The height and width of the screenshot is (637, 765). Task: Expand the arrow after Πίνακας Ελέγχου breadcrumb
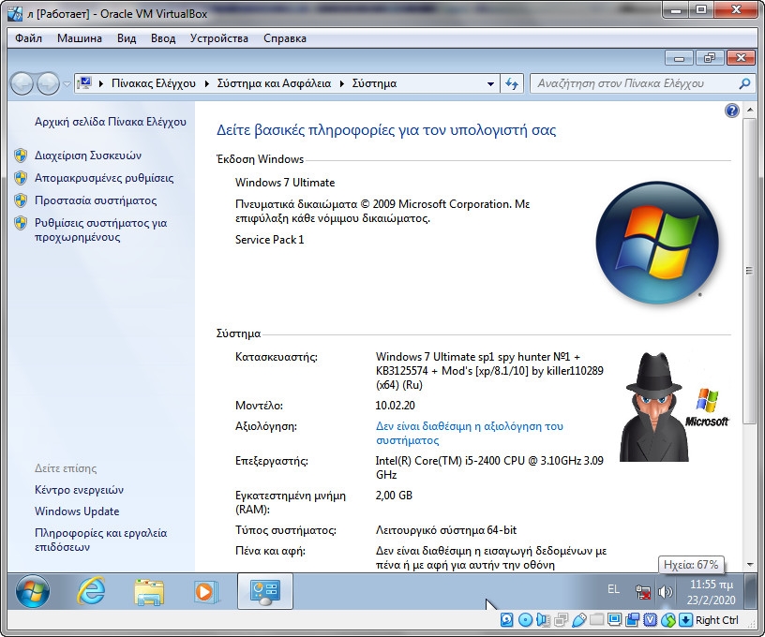[206, 83]
